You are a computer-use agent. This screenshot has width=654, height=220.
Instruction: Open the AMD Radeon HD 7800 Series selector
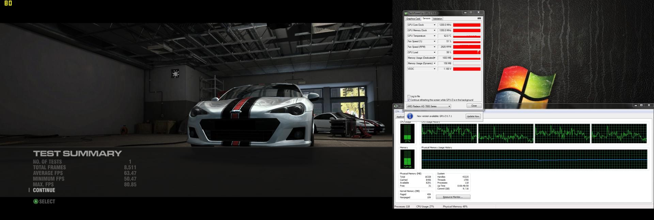(x=429, y=106)
